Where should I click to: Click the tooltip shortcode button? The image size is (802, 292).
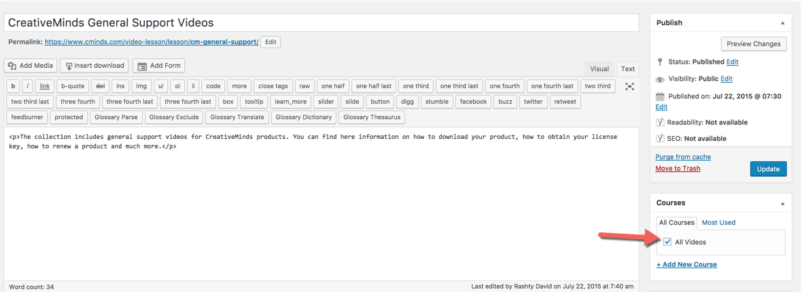click(254, 102)
